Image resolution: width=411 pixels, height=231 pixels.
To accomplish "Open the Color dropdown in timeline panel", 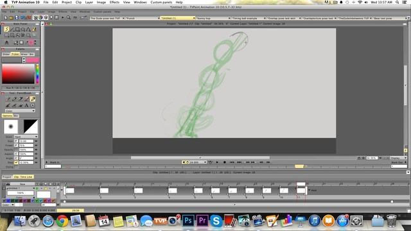I will (8, 205).
